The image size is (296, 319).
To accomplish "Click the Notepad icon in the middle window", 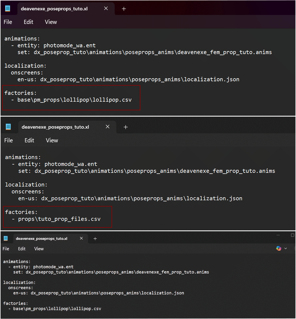I will [8, 127].
